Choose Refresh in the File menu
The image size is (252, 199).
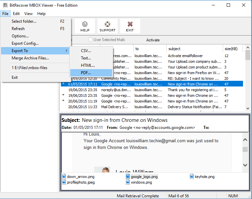point(36,29)
